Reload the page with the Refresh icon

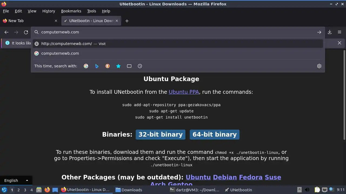coord(26,32)
